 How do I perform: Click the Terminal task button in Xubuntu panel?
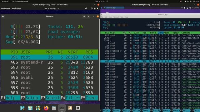click(x=114, y=8)
